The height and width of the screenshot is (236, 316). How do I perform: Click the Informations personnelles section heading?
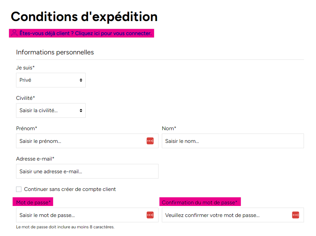[55, 52]
